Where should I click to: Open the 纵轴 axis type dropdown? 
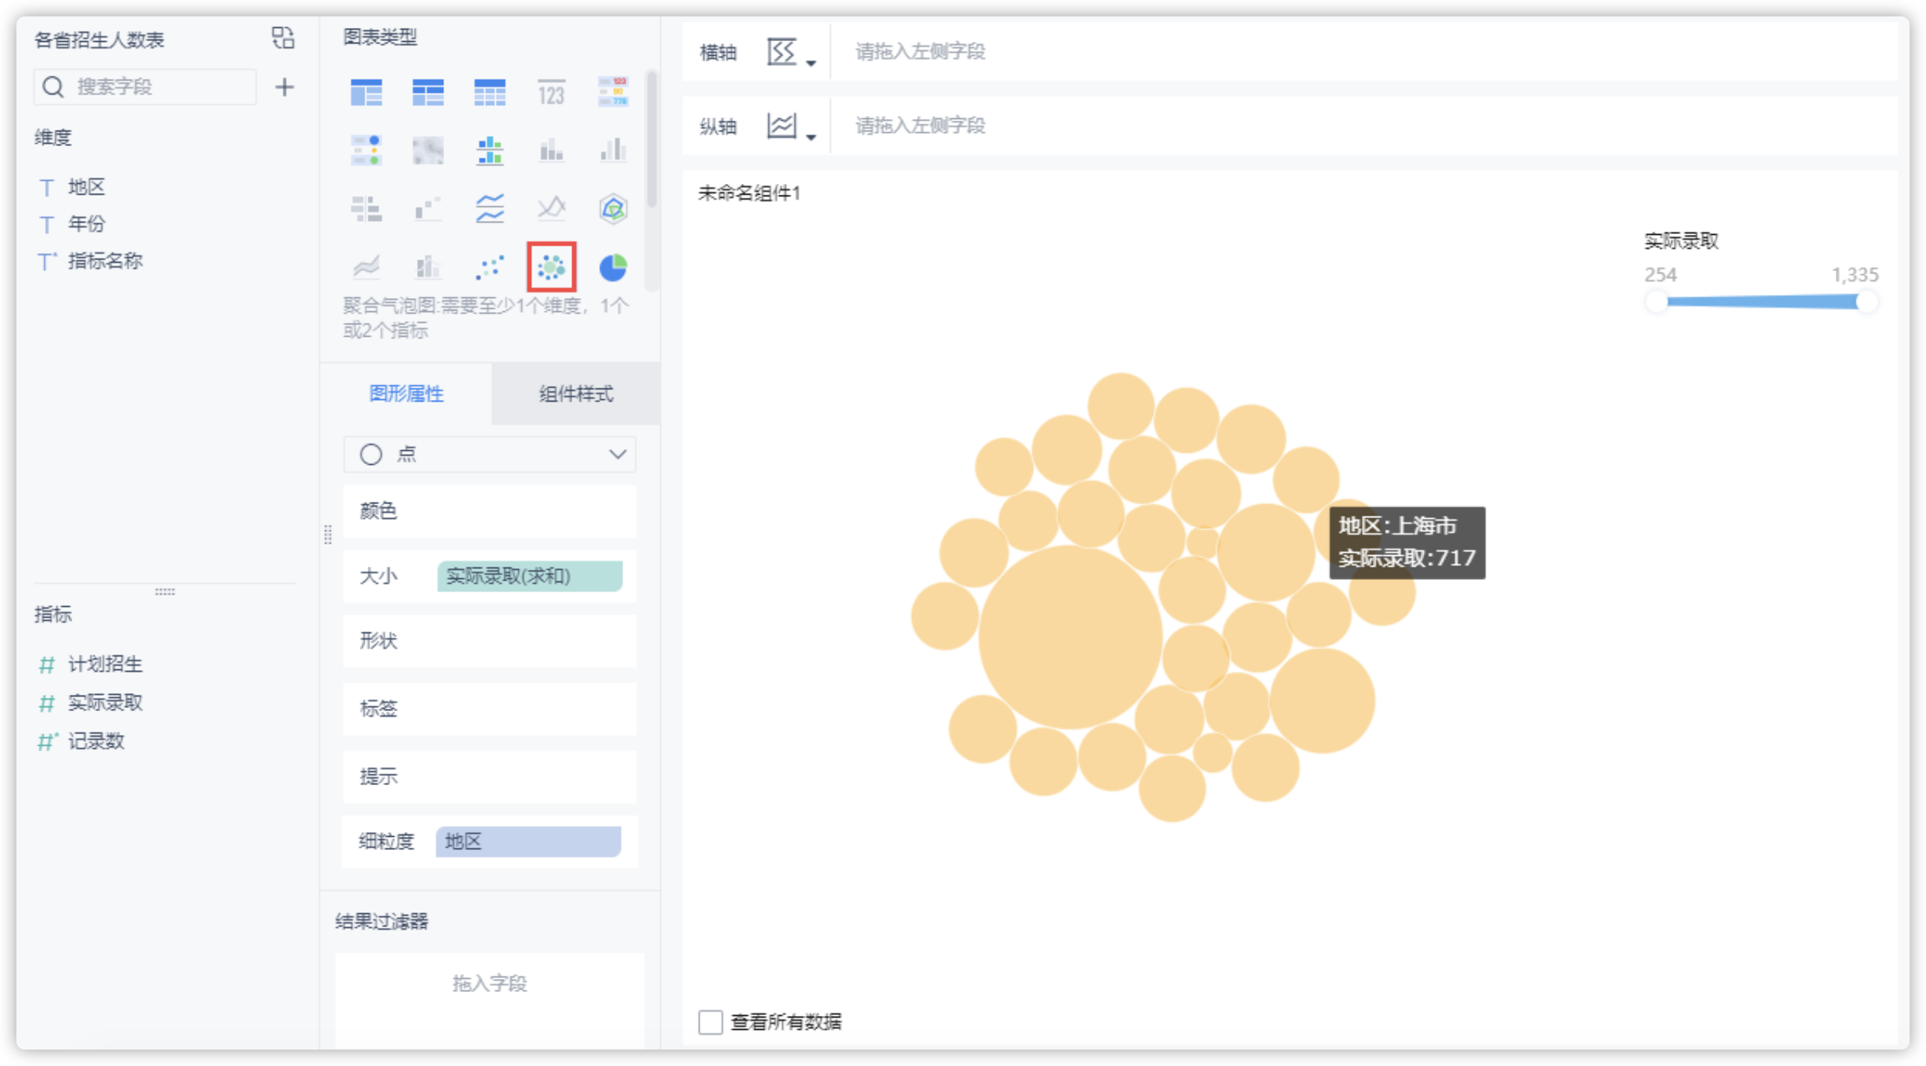tap(791, 126)
